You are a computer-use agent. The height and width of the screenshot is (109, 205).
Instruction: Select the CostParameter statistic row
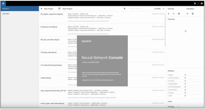pyautogui.click(x=185, y=78)
